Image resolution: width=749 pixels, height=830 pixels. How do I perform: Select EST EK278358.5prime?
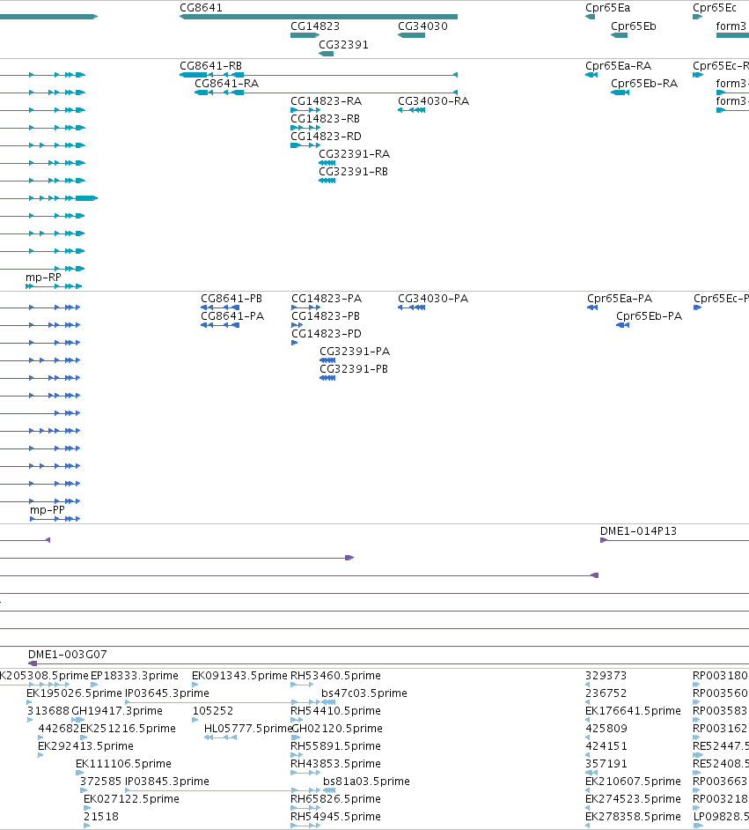click(x=633, y=817)
